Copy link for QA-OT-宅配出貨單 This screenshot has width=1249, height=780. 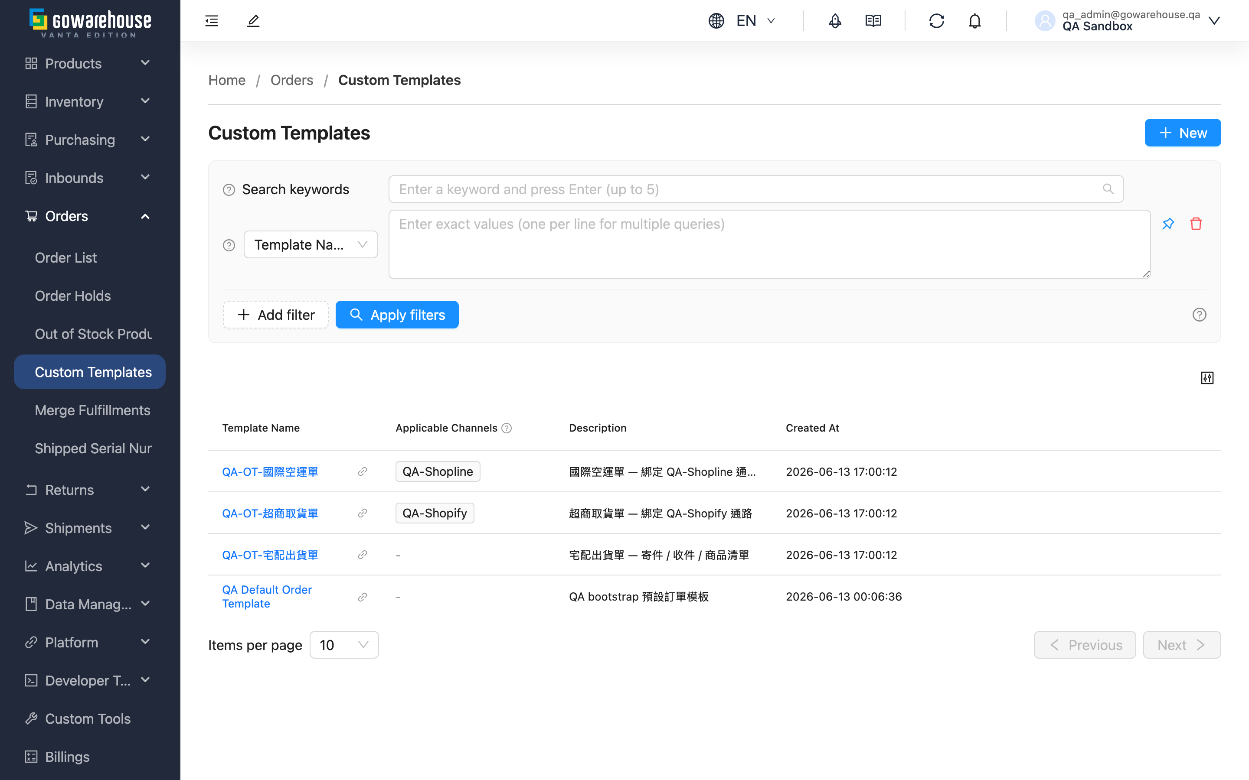click(x=362, y=555)
